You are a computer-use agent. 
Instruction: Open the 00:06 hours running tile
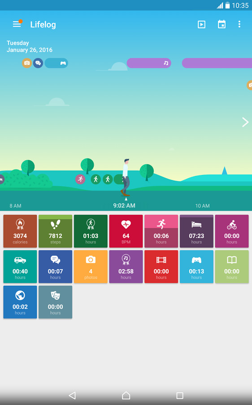pos(161,231)
